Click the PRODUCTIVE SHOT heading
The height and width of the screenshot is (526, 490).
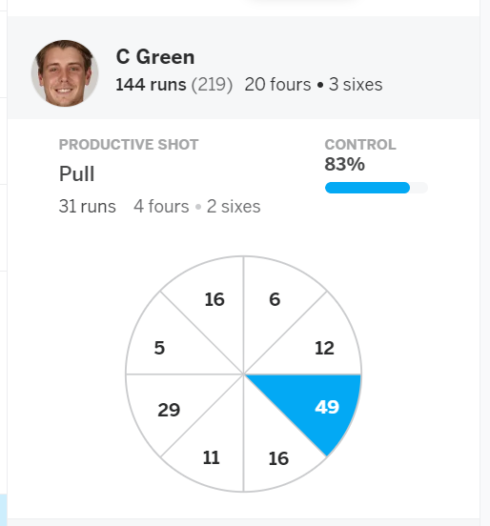tap(129, 145)
